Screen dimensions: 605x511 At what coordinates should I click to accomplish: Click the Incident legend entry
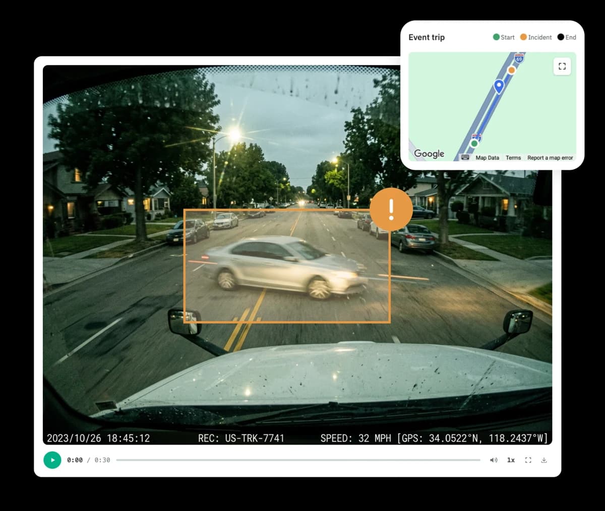tap(536, 37)
